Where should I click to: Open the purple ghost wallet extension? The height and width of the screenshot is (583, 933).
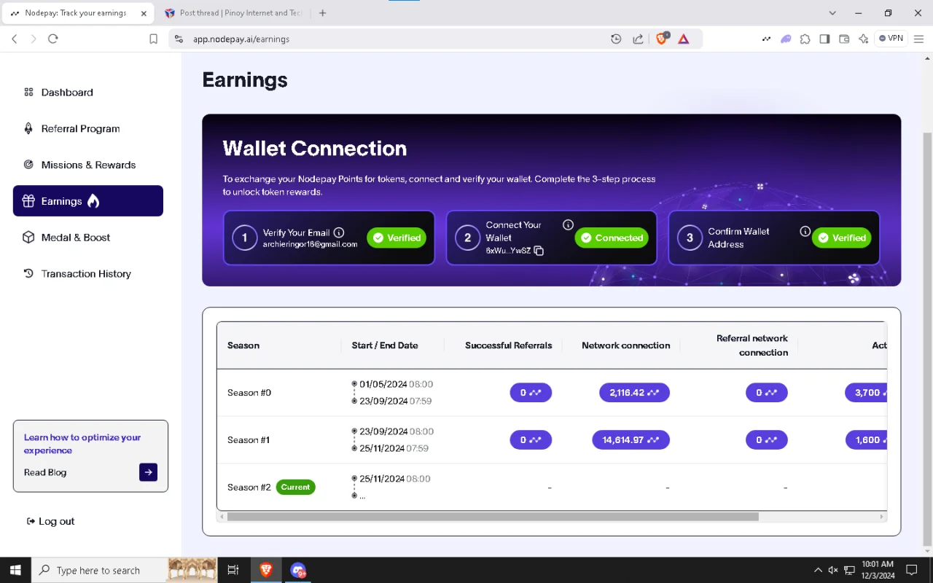tap(786, 39)
